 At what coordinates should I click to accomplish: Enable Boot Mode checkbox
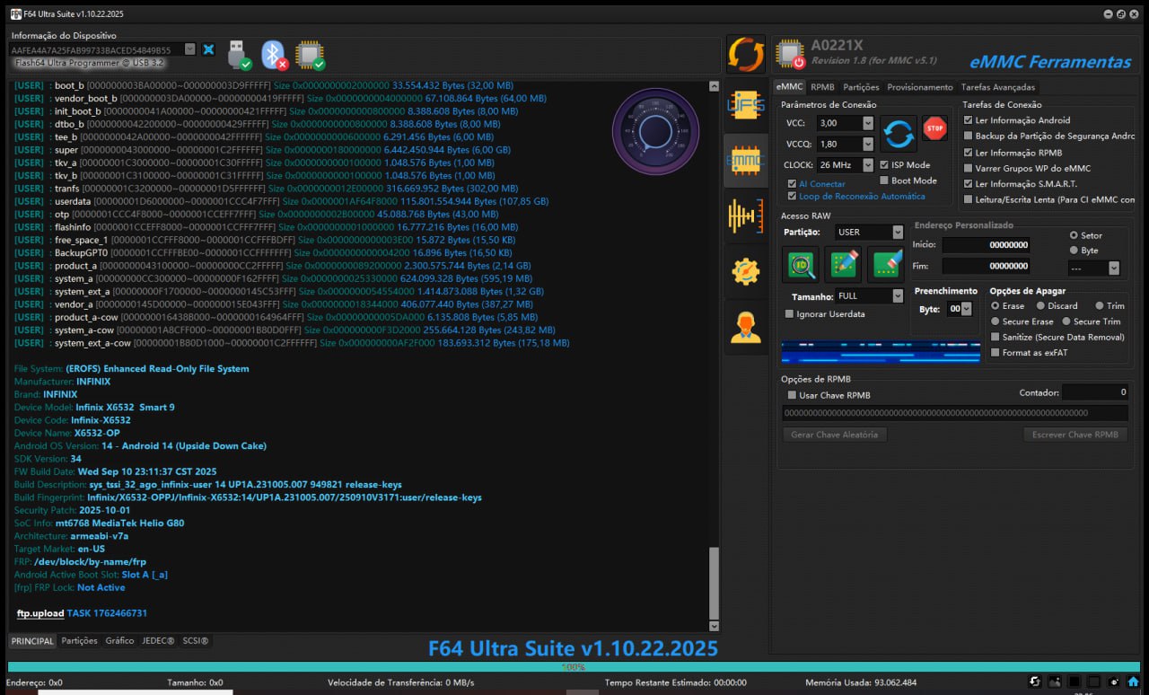click(x=884, y=180)
